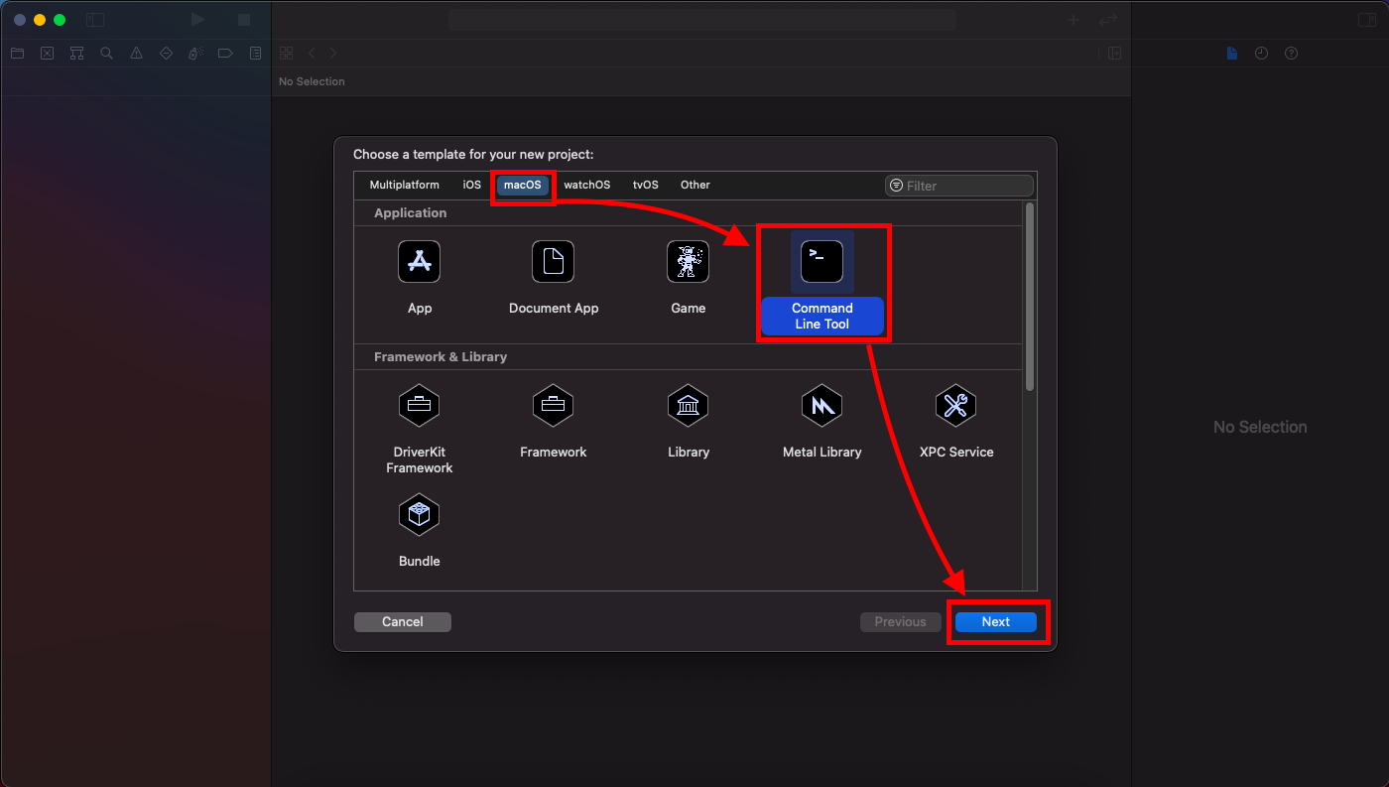Pick the DriverKit Framework template
Screen dimensions: 1389x787
420,429
